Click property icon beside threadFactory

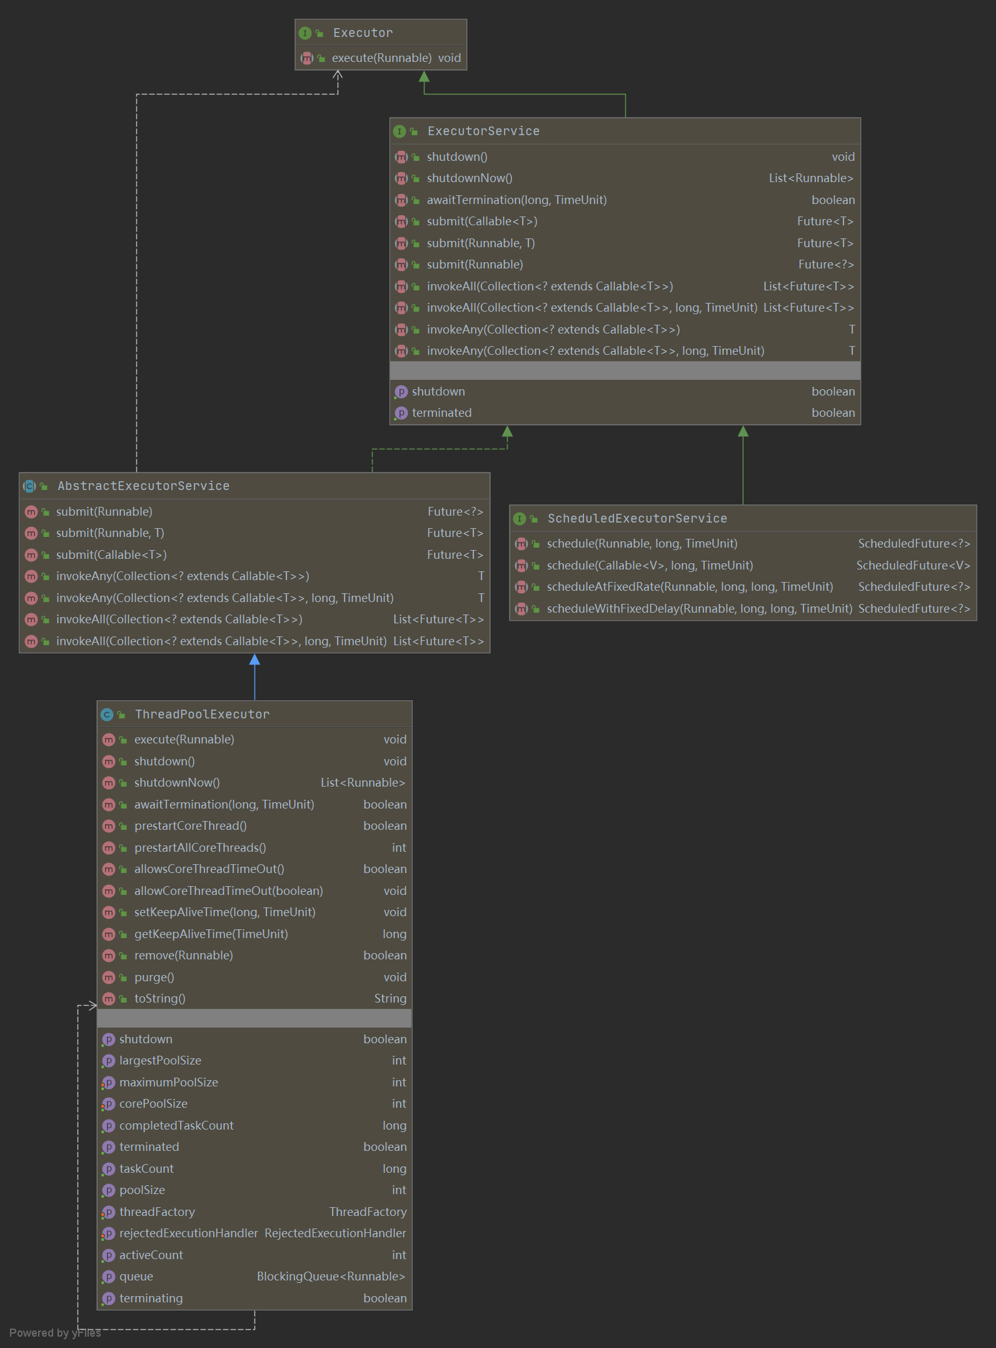pyautogui.click(x=109, y=1212)
